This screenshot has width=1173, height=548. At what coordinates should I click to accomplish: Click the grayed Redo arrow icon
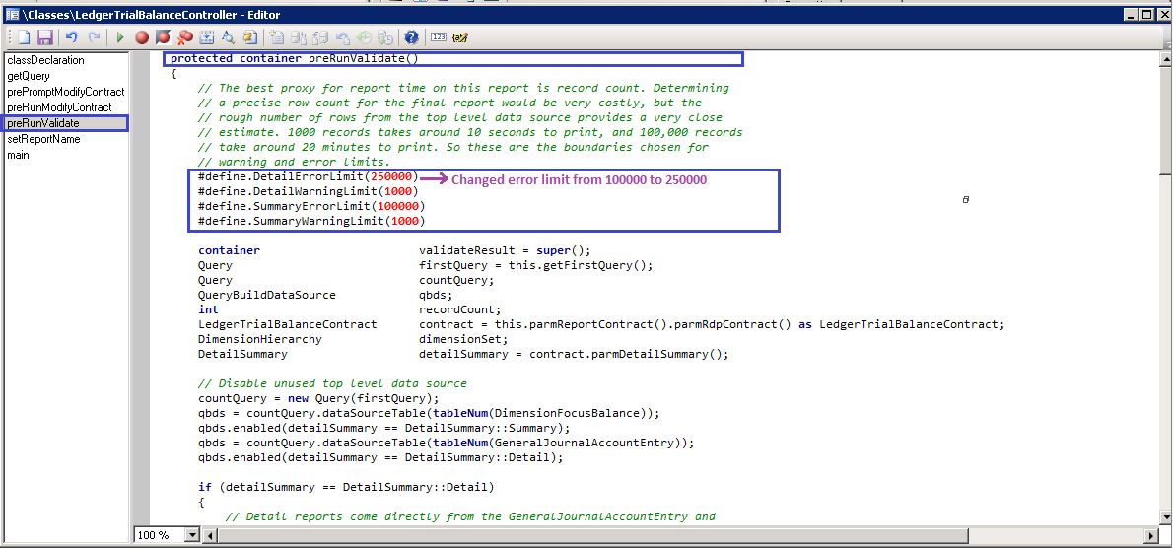point(95,36)
